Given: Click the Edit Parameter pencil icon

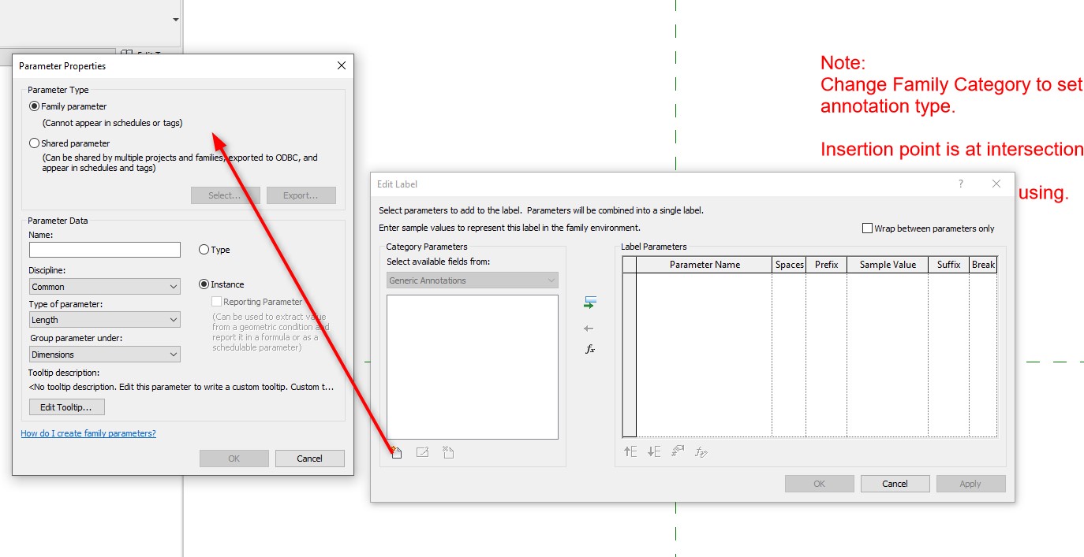Looking at the screenshot, I should tap(422, 452).
